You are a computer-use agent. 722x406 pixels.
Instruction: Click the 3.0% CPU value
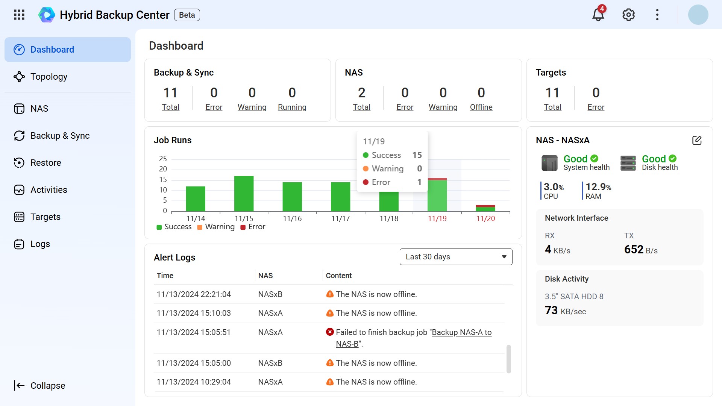click(554, 187)
